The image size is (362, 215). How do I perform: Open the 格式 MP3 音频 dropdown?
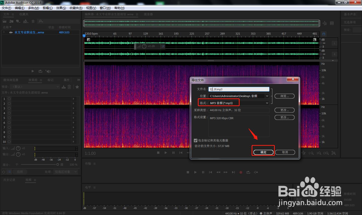click(x=239, y=103)
